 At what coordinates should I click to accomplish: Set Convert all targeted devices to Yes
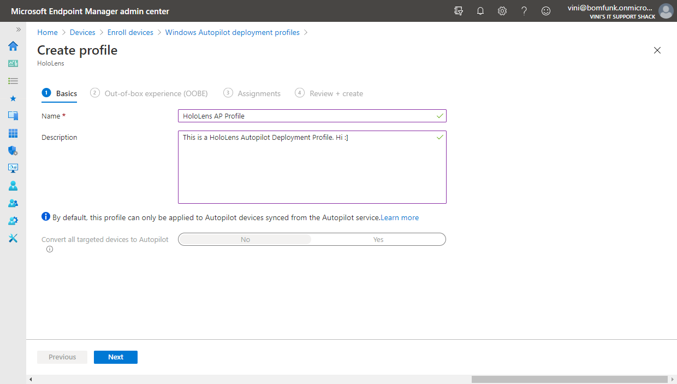(378, 239)
